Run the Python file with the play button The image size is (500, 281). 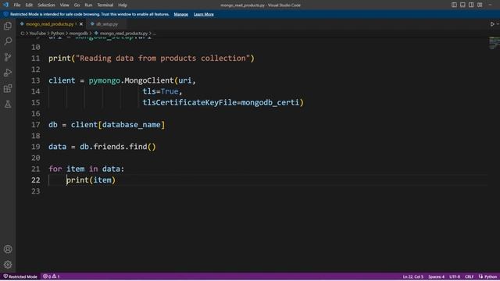pyautogui.click(x=492, y=24)
